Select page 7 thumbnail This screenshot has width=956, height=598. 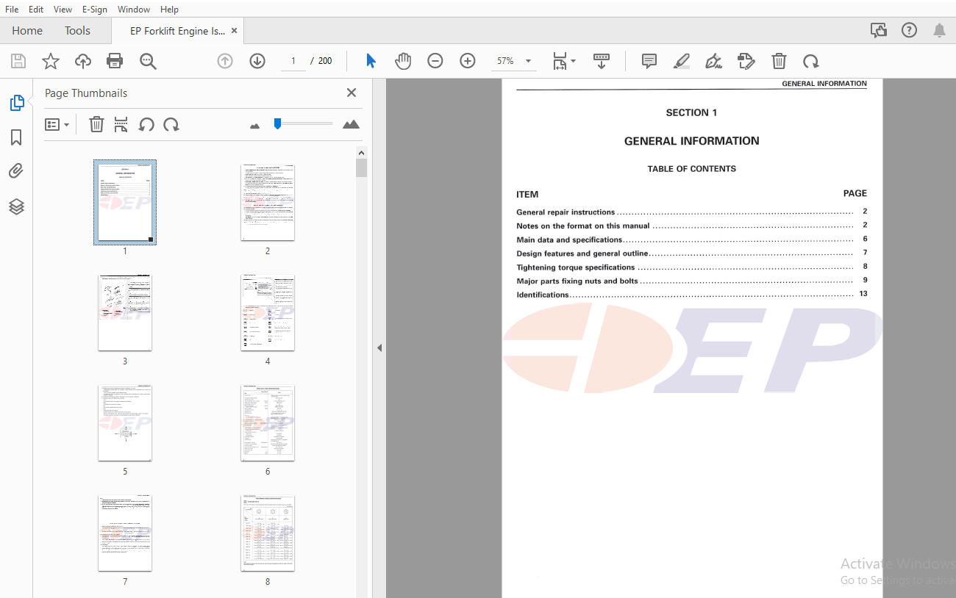tap(125, 533)
